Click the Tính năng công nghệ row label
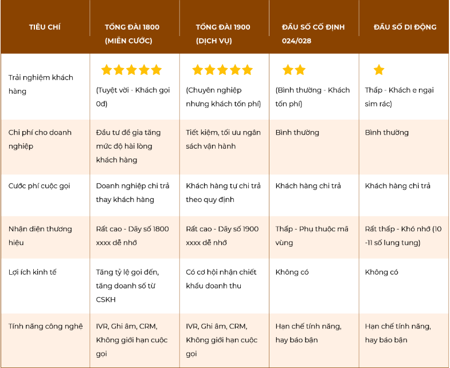 [x=45, y=327]
